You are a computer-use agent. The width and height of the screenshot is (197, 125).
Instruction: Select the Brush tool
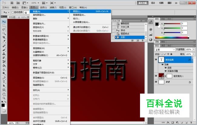4,50
